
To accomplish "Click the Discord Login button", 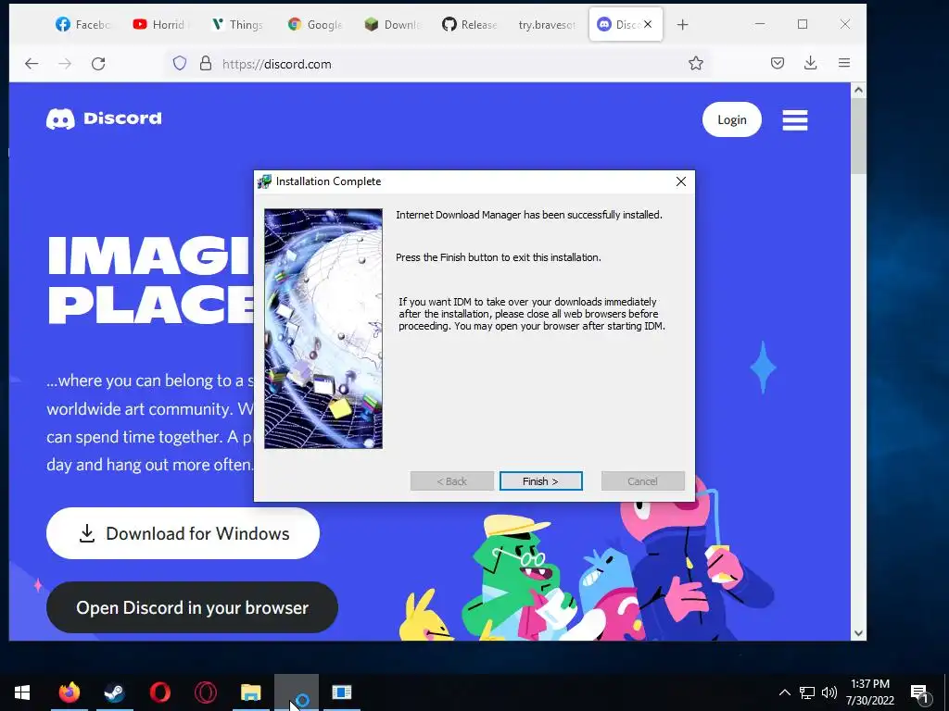I will (x=732, y=119).
